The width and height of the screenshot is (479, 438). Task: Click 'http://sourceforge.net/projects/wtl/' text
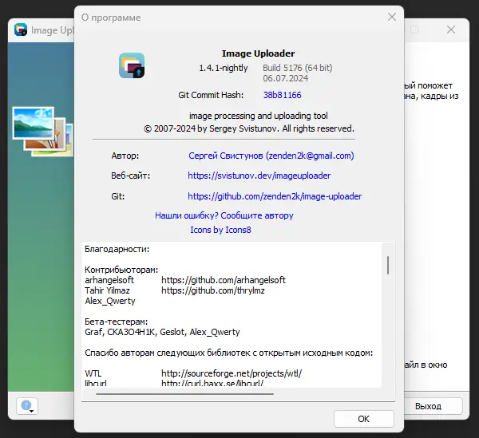coord(232,373)
